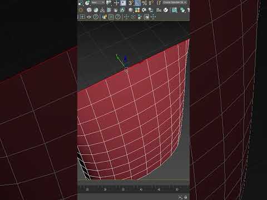Click the white swirl icon in second row

coord(166,10)
